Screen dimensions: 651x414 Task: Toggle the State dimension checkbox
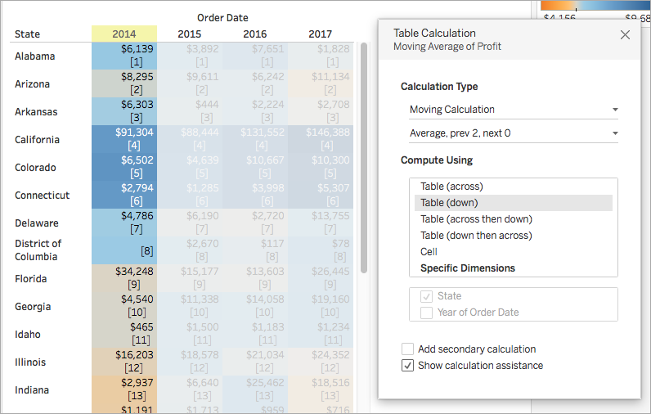(426, 296)
